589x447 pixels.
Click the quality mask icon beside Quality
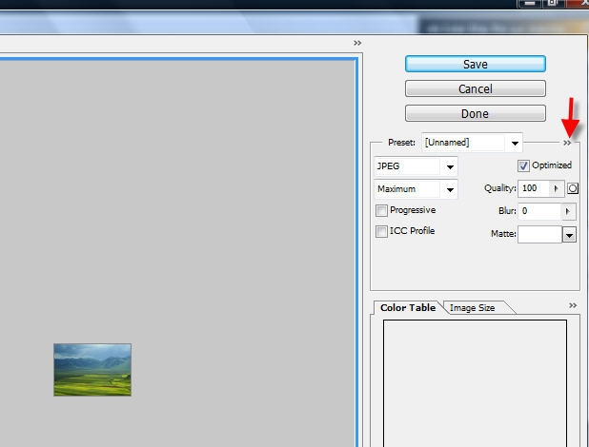point(574,188)
